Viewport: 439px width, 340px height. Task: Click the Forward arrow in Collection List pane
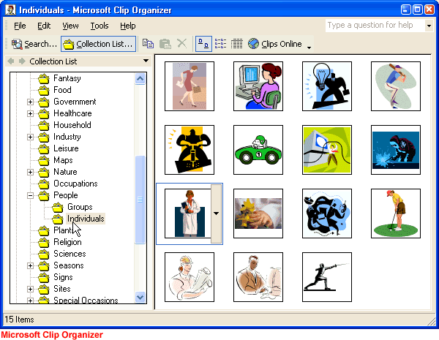click(22, 61)
